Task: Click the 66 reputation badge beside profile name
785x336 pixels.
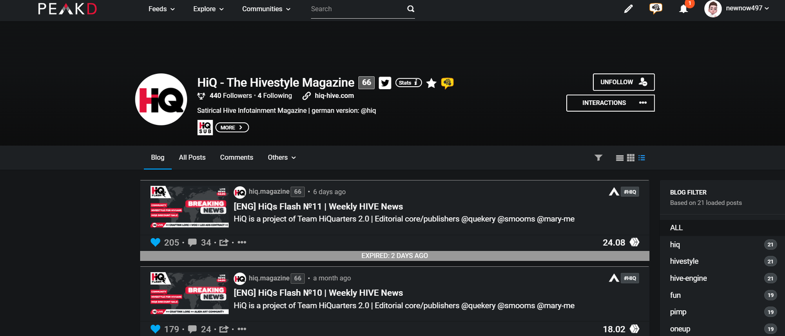Action: (366, 83)
